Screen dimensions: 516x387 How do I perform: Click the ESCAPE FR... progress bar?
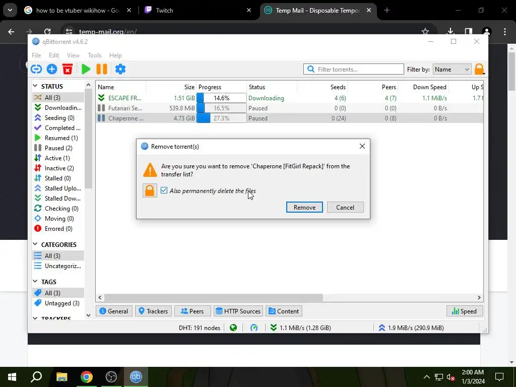222,98
